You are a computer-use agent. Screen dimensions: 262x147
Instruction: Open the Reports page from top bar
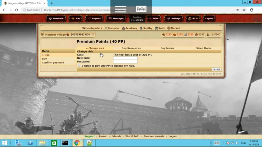(x=94, y=19)
